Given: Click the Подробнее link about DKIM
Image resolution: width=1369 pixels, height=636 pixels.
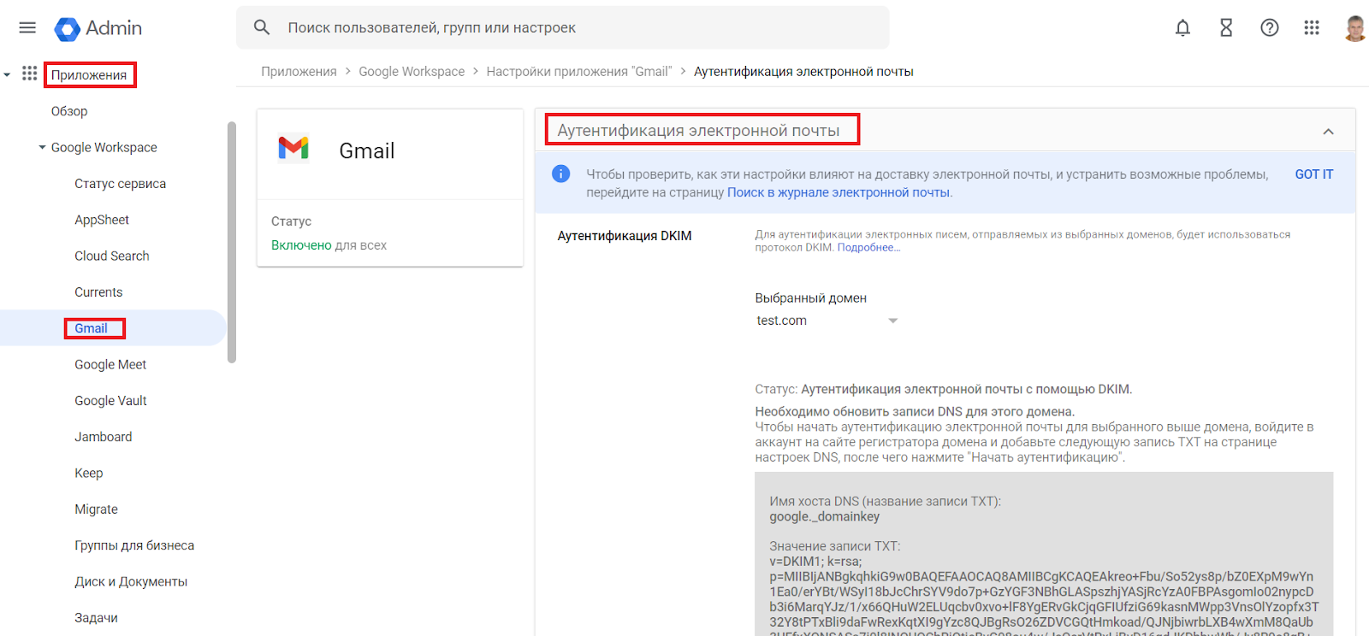Looking at the screenshot, I should (x=868, y=248).
